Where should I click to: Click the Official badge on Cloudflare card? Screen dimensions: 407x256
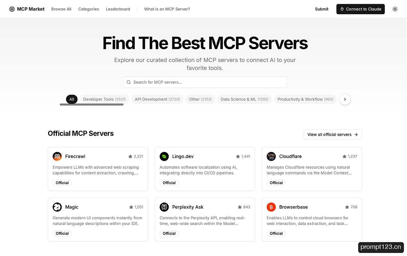[276, 183]
